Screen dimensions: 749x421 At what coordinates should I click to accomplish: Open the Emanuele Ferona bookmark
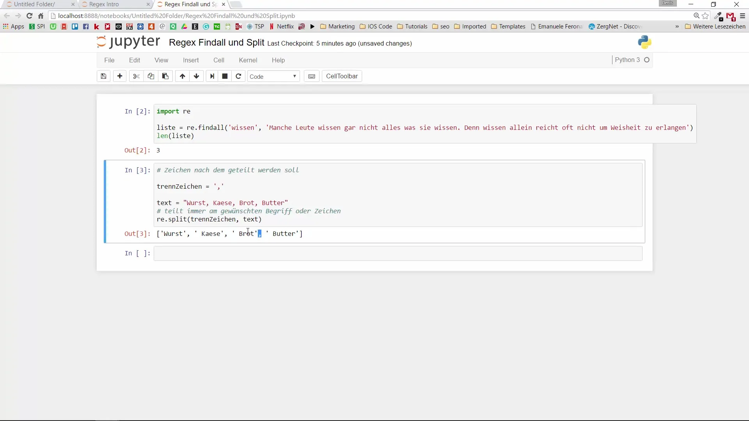(x=556, y=27)
